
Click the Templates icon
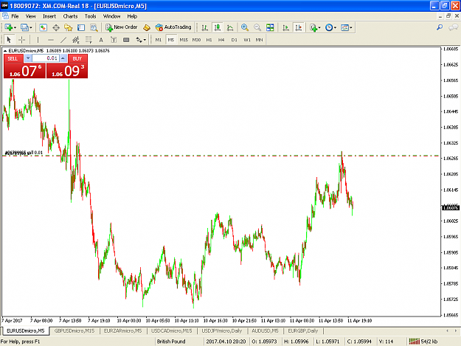pyautogui.click(x=344, y=27)
